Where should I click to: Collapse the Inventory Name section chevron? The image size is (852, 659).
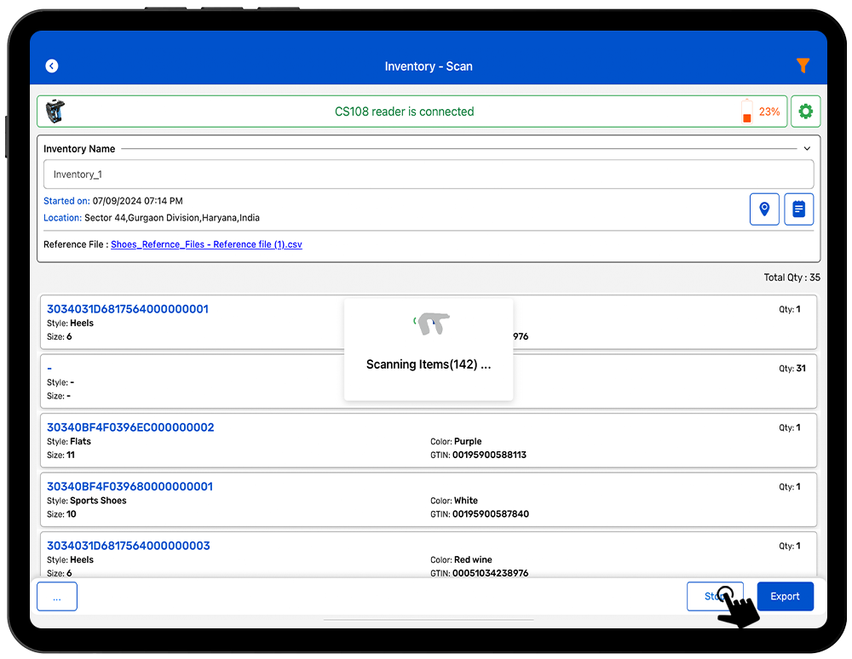(x=807, y=149)
